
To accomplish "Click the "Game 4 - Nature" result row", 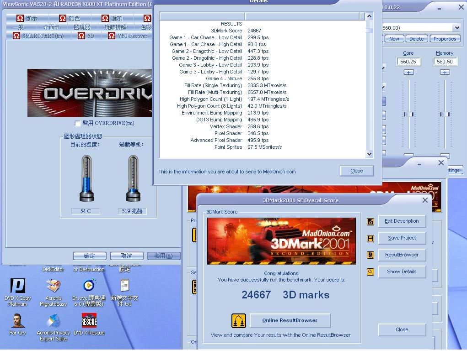I will (x=237, y=78).
